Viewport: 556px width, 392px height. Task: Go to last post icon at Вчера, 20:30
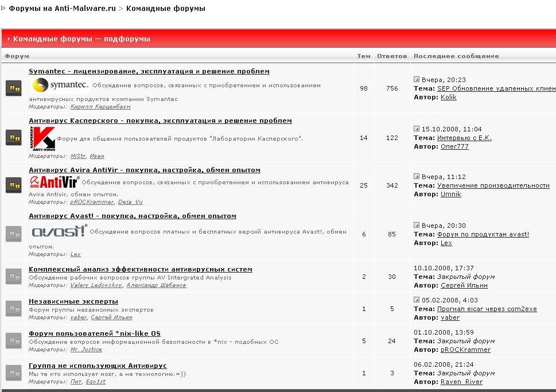coord(417,225)
